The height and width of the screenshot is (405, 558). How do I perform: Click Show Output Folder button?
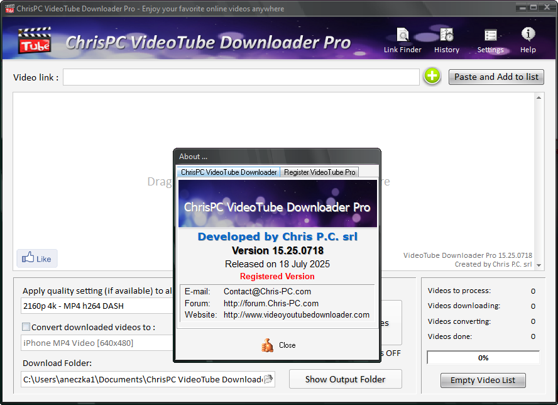coord(345,379)
